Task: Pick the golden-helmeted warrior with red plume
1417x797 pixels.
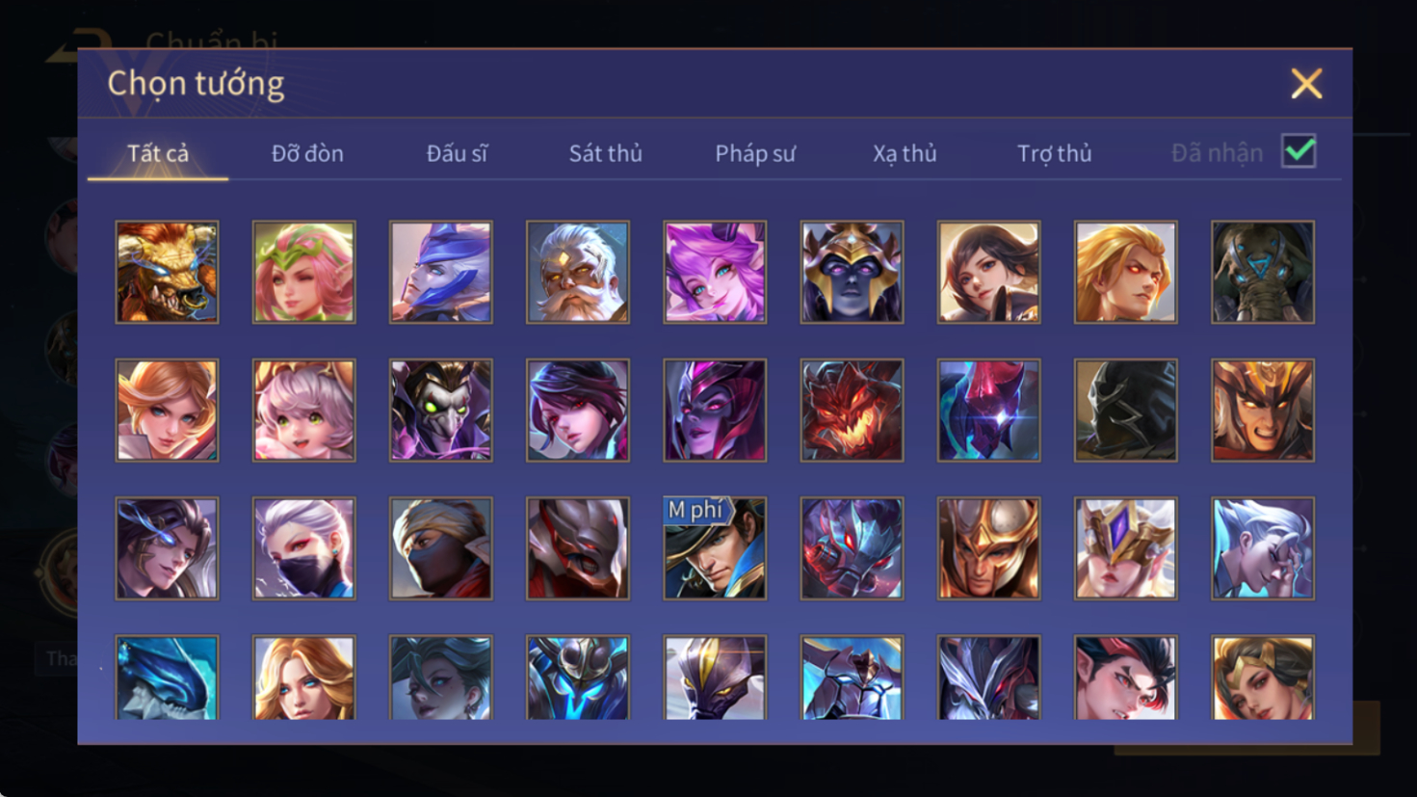Action: pos(988,548)
